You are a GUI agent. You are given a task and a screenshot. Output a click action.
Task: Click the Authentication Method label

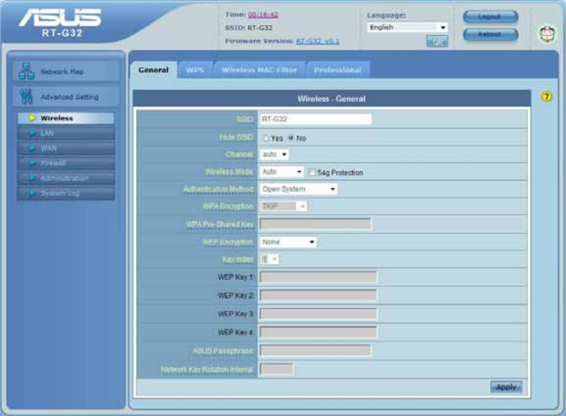tap(218, 189)
